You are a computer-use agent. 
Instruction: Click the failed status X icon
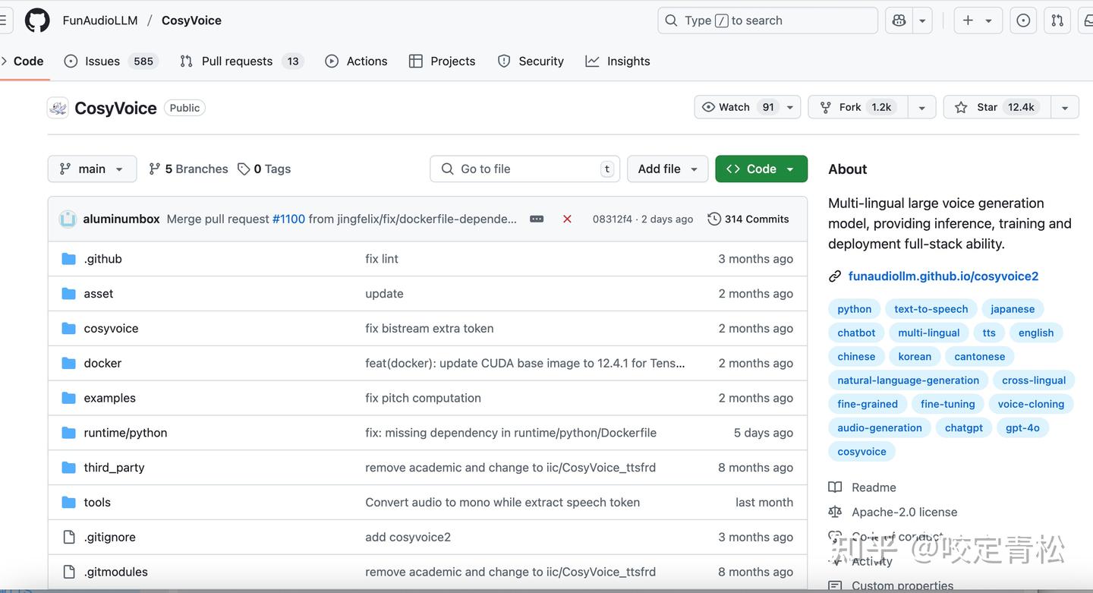(x=567, y=219)
